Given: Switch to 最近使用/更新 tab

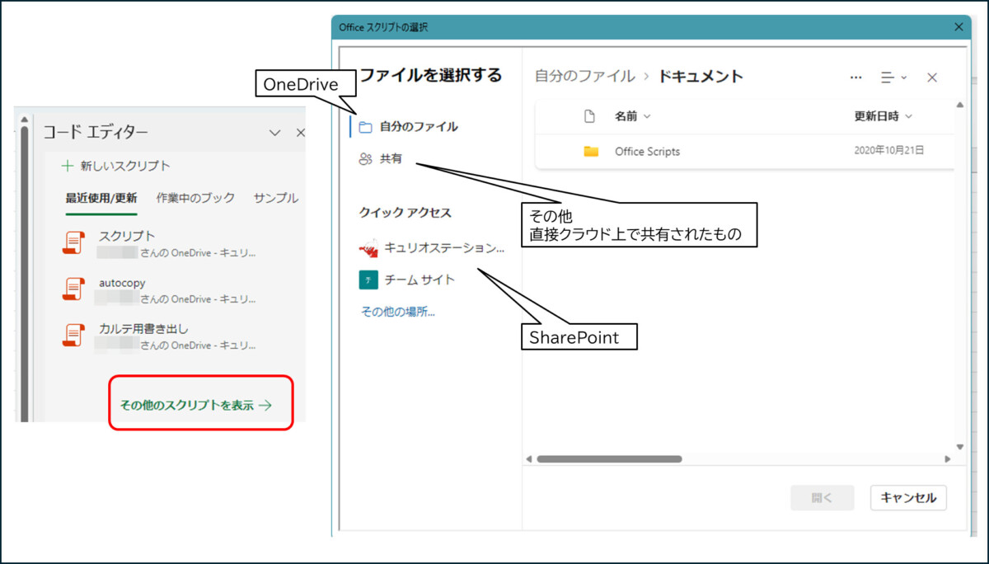Looking at the screenshot, I should 101,198.
